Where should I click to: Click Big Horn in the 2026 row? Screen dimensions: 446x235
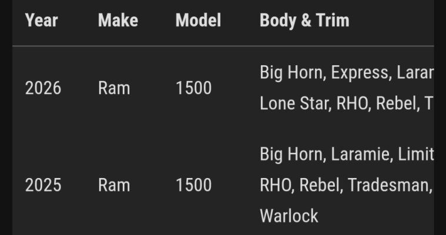tap(291, 73)
